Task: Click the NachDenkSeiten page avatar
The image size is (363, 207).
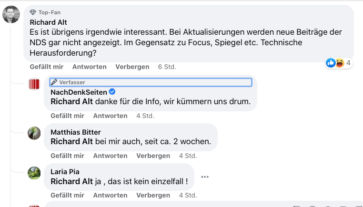Action: pos(34,84)
